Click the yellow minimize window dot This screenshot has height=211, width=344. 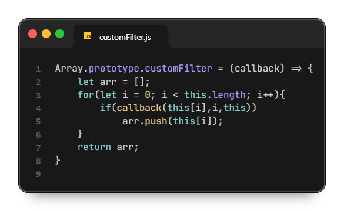point(46,34)
